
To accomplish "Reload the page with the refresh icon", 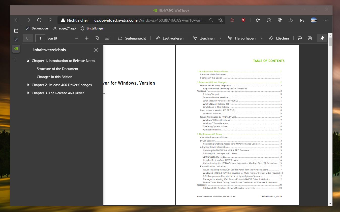I will coord(39,20).
